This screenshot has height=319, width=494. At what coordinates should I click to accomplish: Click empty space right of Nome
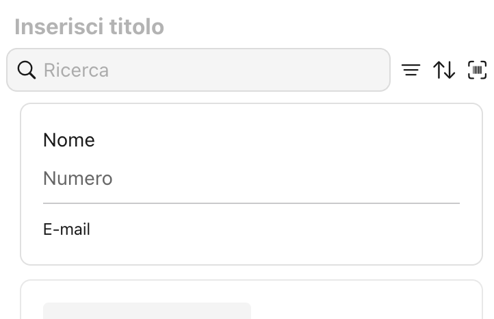click(274, 140)
